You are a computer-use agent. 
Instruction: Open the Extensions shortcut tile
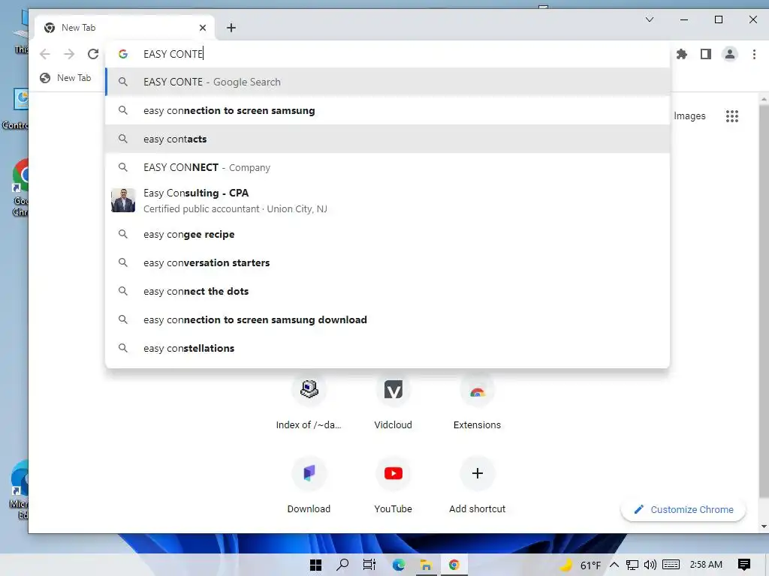[x=477, y=401]
